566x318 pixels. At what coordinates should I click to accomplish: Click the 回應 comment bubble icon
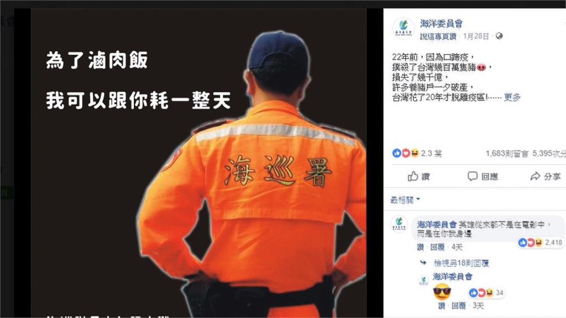pos(473,176)
